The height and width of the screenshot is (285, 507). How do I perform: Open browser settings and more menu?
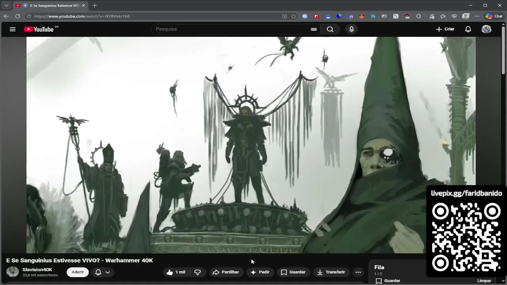click(477, 16)
